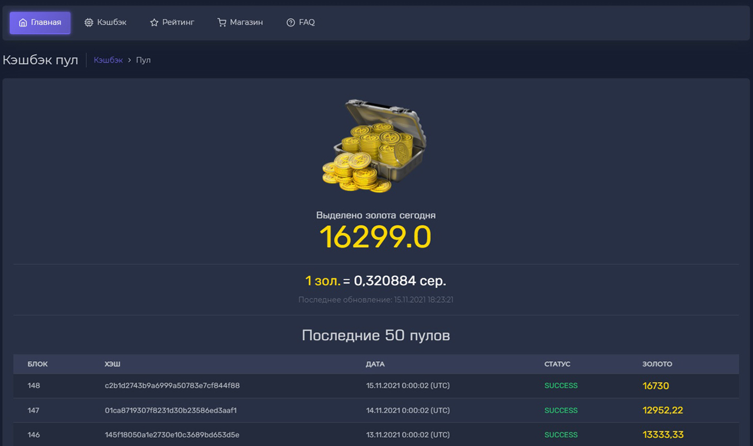The image size is (753, 446).
Task: Click the treasure chest gold coins image
Action: [x=374, y=146]
